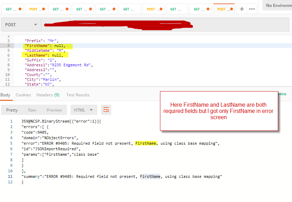Switch to Raw response view
The height and width of the screenshot is (202, 292).
(x=32, y=110)
